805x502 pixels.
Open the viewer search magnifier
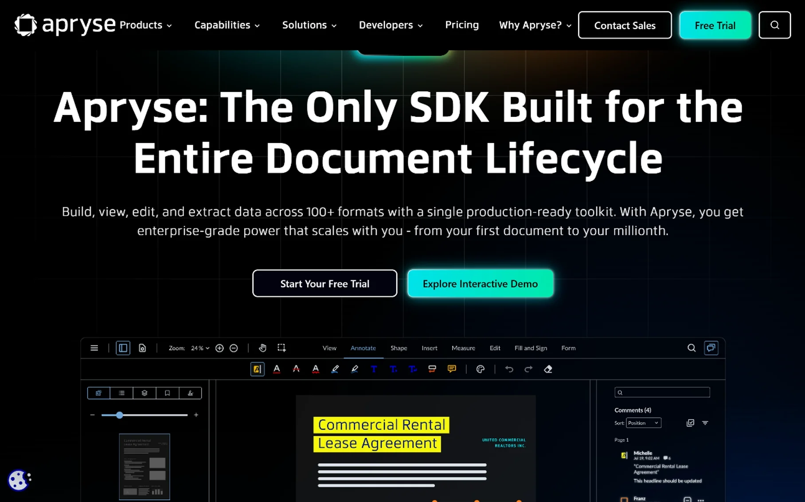tap(692, 348)
